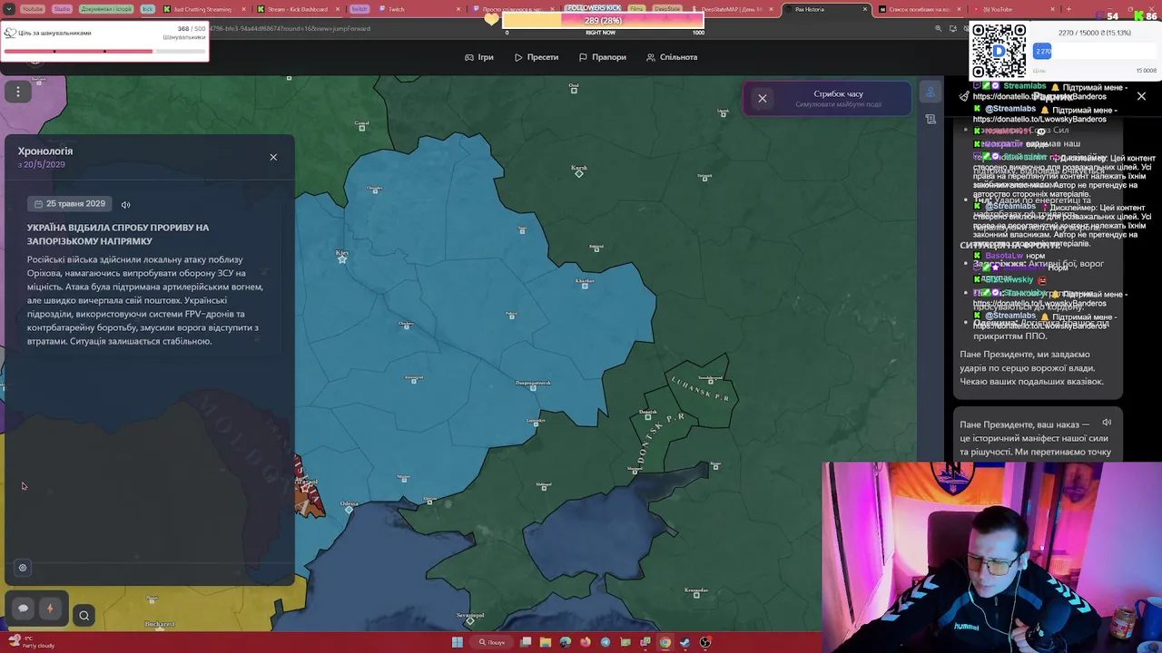
Task: Click the DONETSK P.R. region label
Action: click(661, 439)
